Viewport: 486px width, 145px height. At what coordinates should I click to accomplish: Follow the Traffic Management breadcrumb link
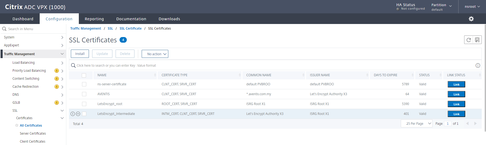point(86,29)
